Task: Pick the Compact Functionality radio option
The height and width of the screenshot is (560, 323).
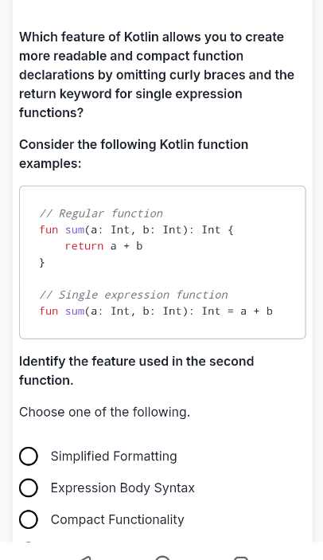Action: [29, 519]
